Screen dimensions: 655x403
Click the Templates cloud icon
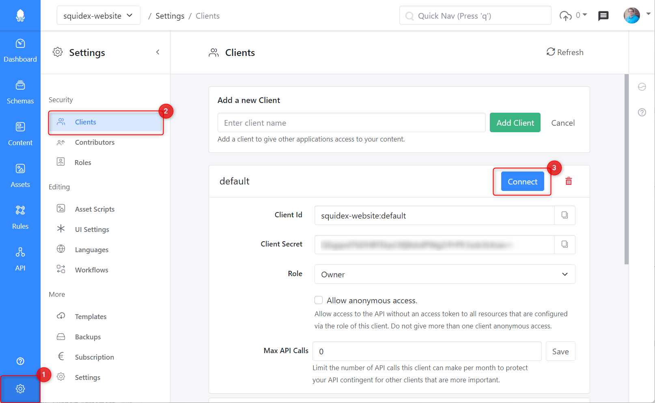click(x=61, y=316)
